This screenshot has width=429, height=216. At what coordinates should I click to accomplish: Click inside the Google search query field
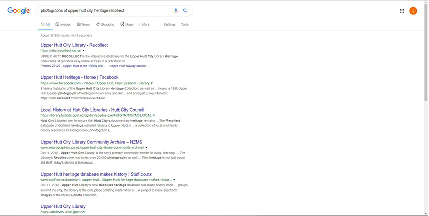click(102, 10)
